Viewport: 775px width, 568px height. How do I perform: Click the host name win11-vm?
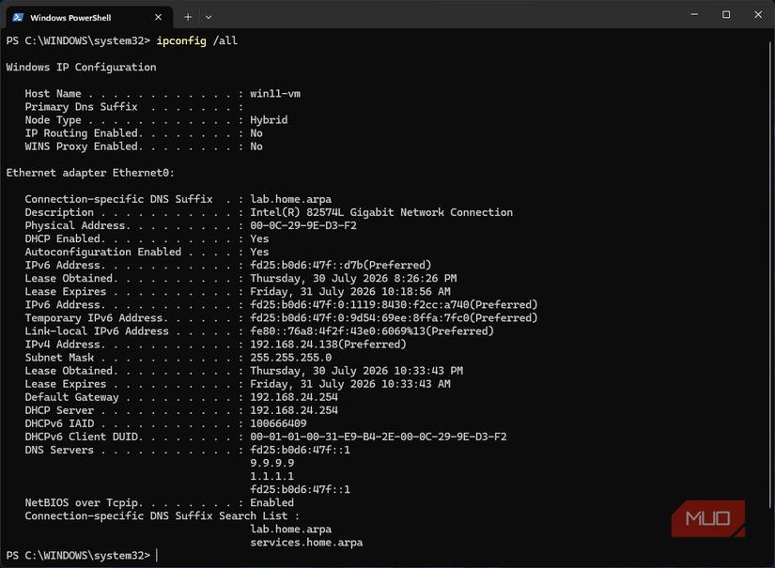click(275, 94)
